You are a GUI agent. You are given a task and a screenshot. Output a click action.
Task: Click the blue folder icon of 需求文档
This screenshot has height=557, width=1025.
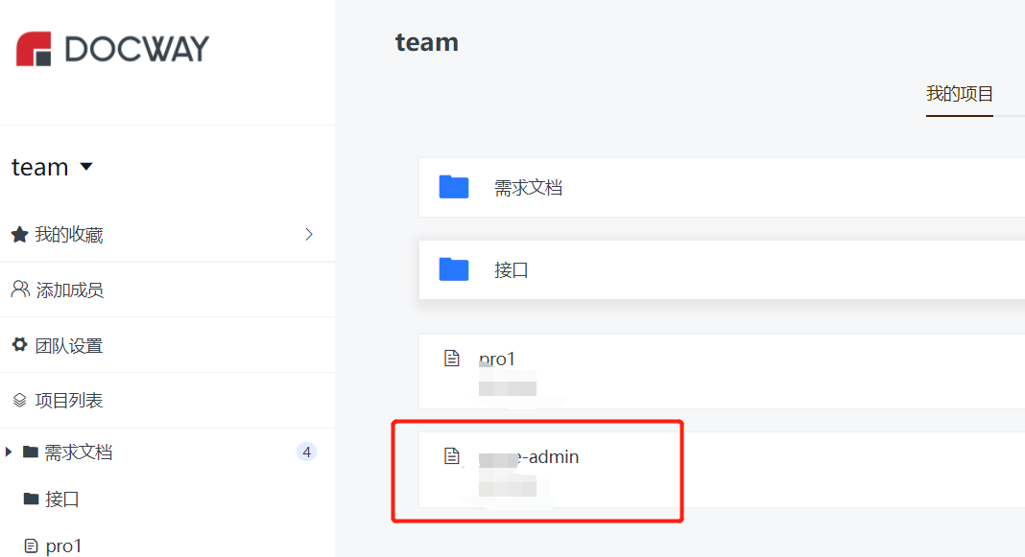453,187
